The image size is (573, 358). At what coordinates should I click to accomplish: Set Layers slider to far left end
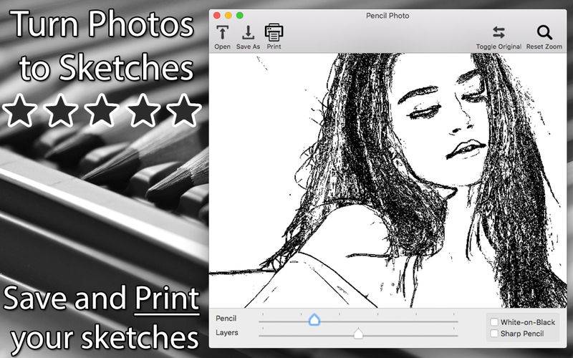[260, 335]
